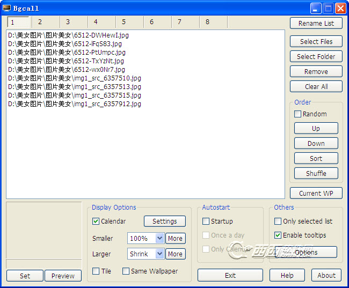349x288 pixels.
Task: Open Help
Action: point(287,275)
